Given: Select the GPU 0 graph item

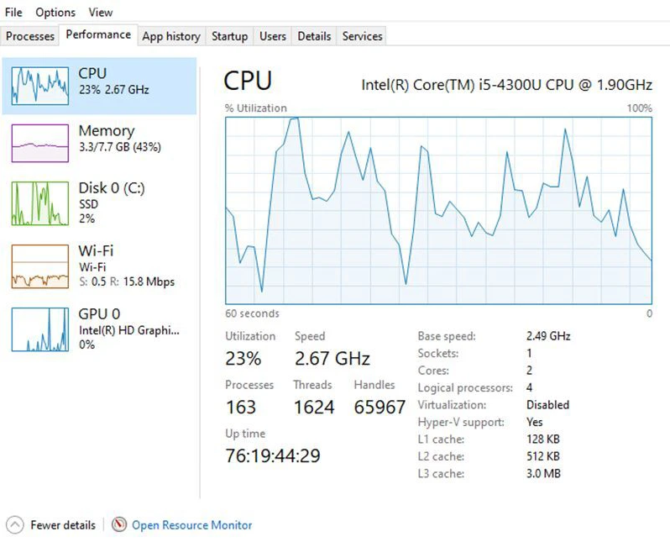Looking at the screenshot, I should click(99, 329).
